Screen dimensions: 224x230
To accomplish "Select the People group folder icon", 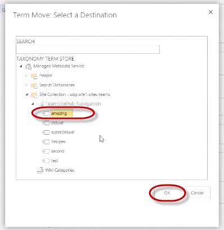I will coord(34,76).
